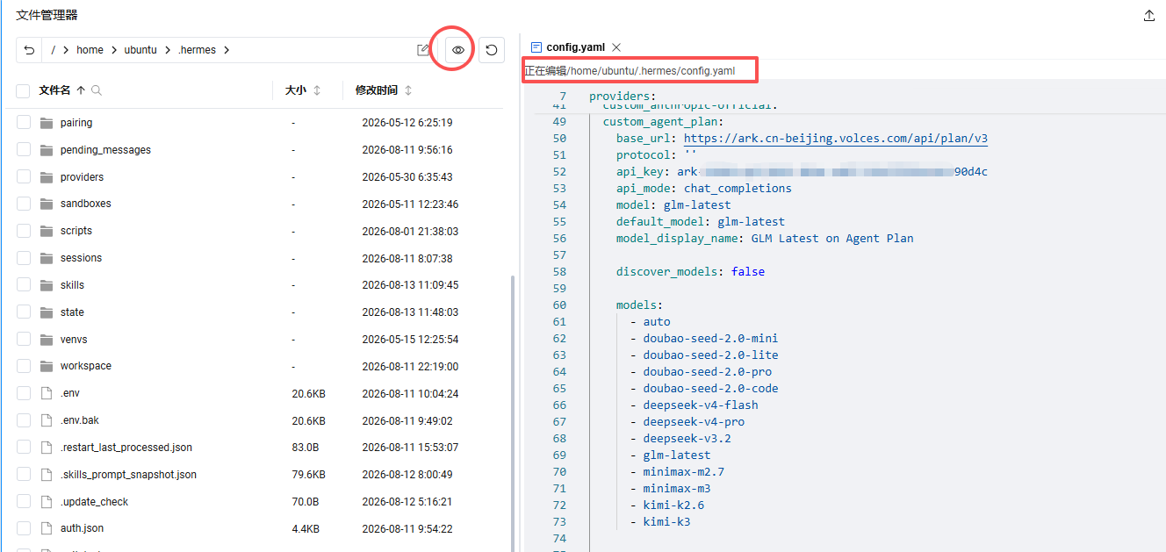Viewport: 1166px width, 552px height.
Task: Select the checkbox for skills folder
Action: [24, 285]
